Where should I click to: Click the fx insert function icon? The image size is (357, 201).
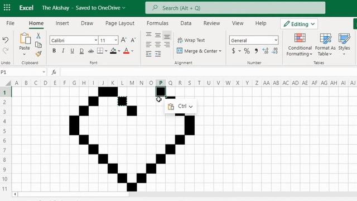pyautogui.click(x=54, y=72)
